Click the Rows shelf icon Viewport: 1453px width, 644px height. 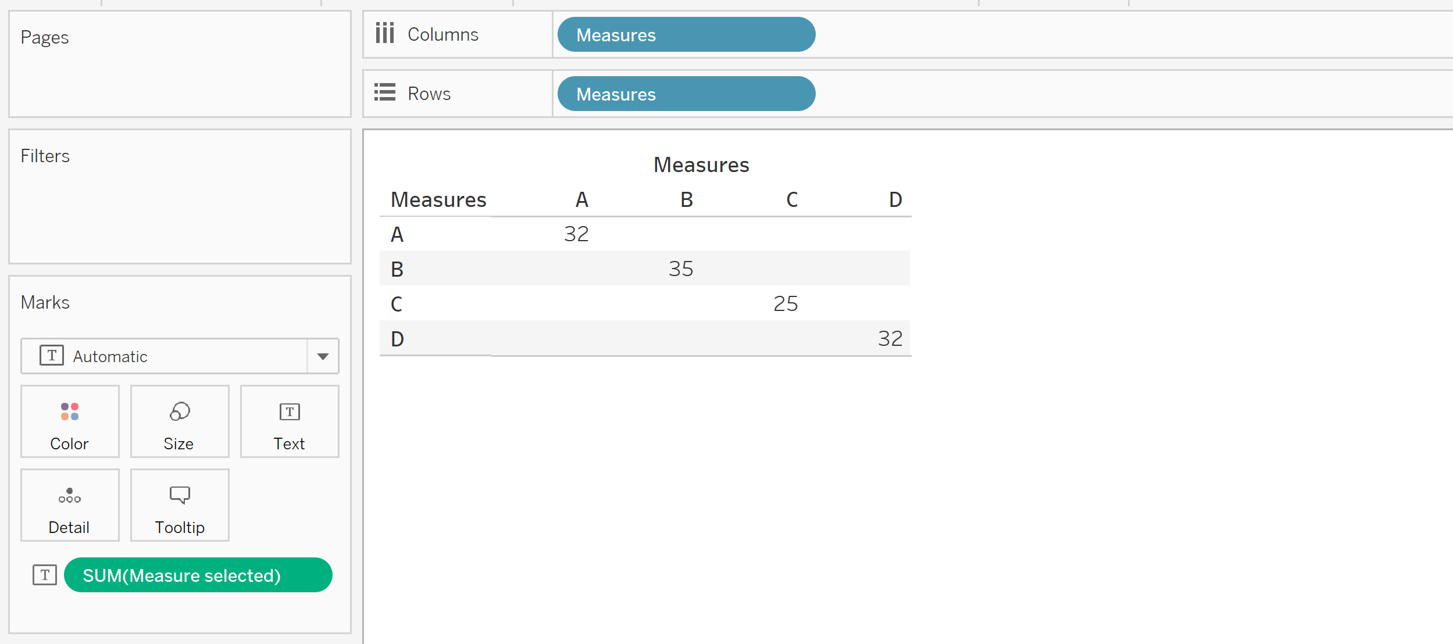click(x=385, y=92)
